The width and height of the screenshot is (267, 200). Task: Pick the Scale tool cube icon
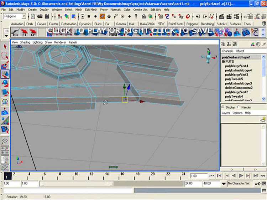5,93
